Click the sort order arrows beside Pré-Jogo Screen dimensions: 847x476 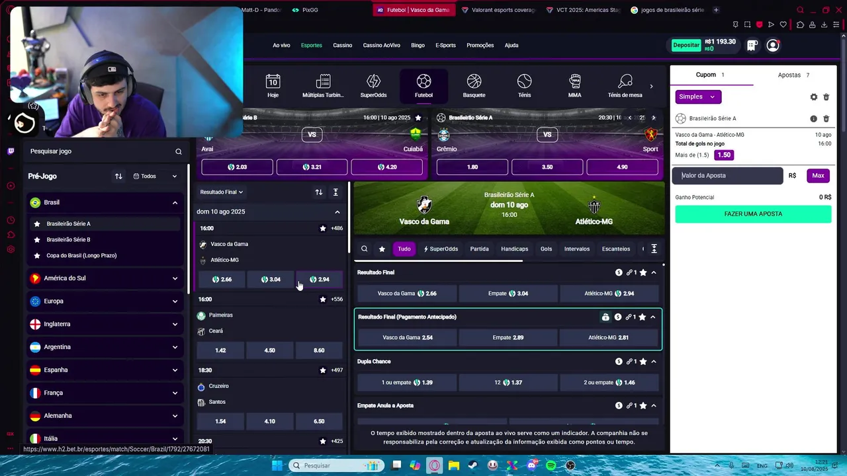tap(118, 176)
